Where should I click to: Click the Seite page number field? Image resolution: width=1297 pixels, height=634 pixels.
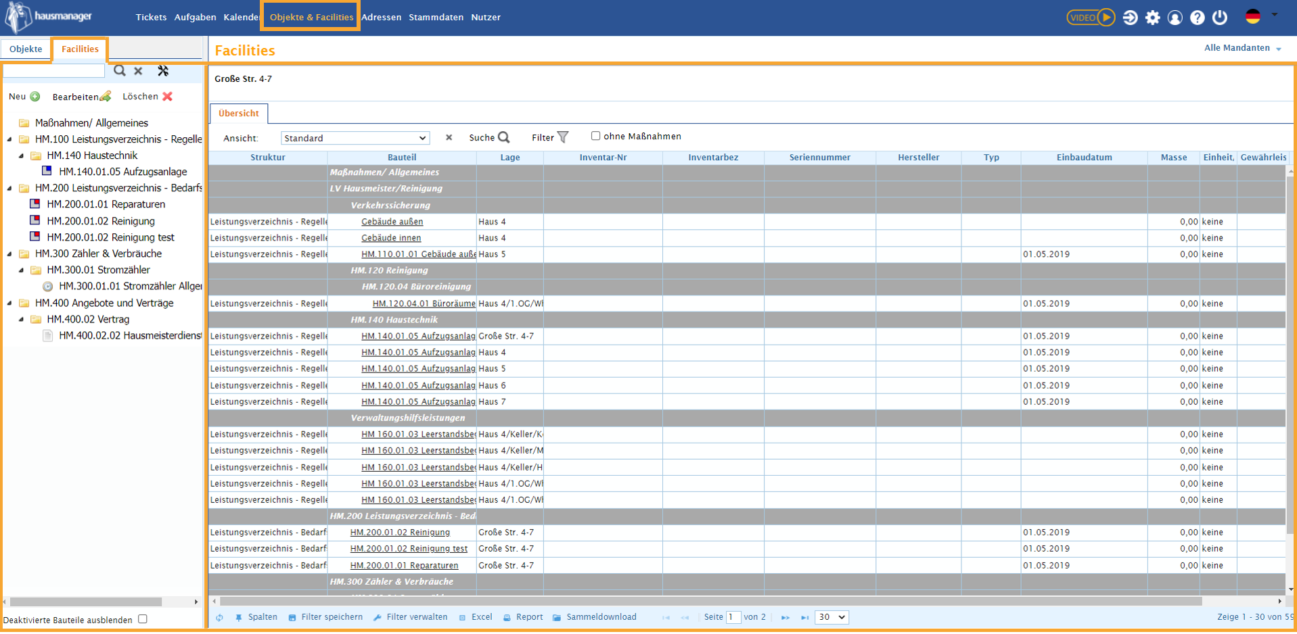tap(733, 617)
